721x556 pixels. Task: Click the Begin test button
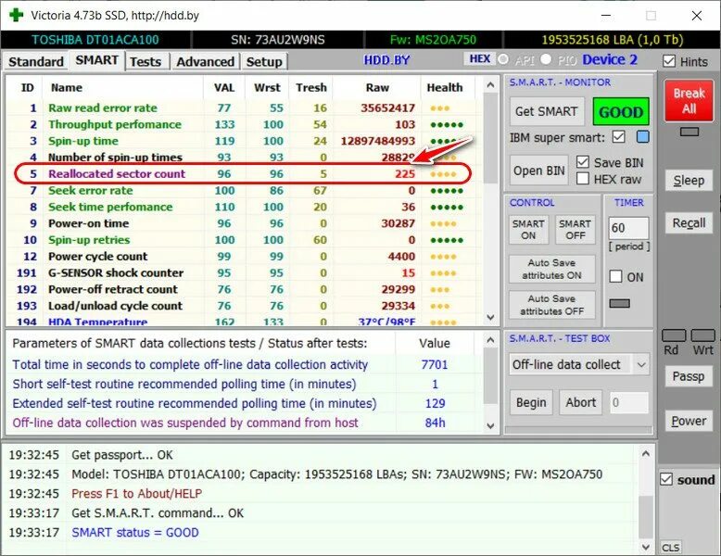[531, 402]
